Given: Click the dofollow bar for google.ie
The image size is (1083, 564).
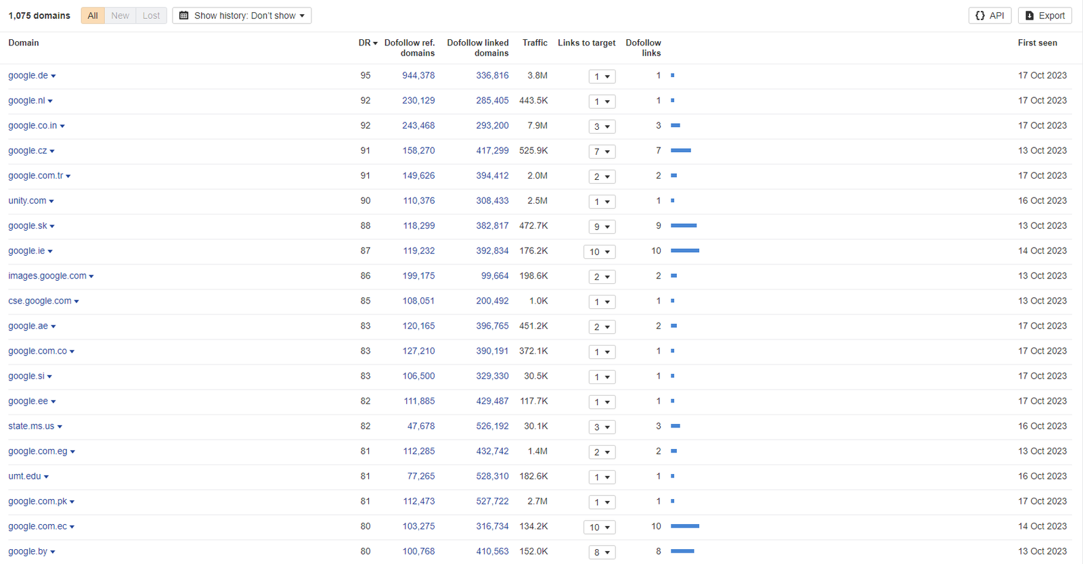Looking at the screenshot, I should pos(685,251).
